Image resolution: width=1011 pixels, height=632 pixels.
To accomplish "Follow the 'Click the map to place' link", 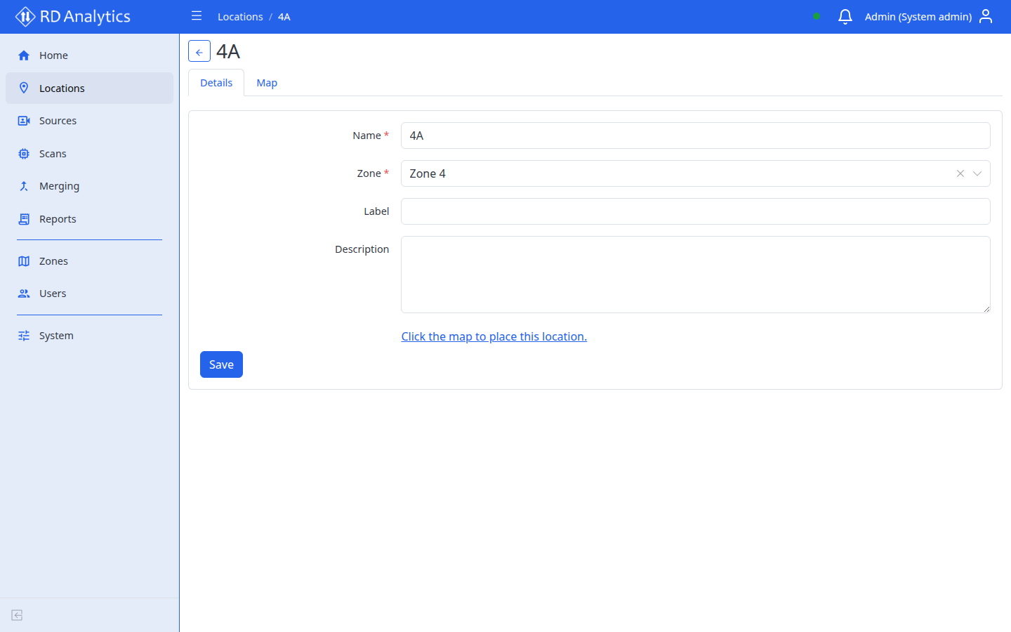I will tap(494, 336).
